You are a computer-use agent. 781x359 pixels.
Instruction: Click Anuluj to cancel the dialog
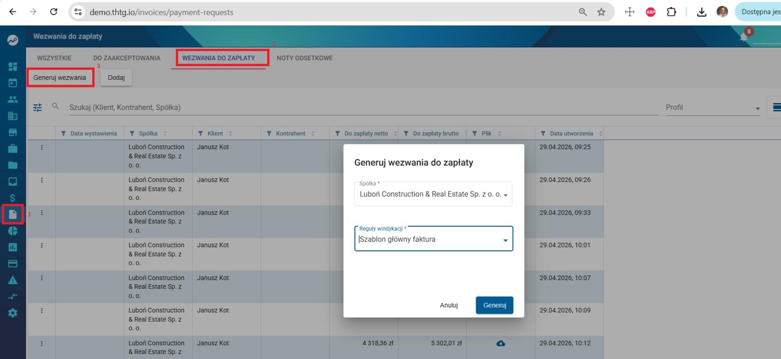click(449, 305)
